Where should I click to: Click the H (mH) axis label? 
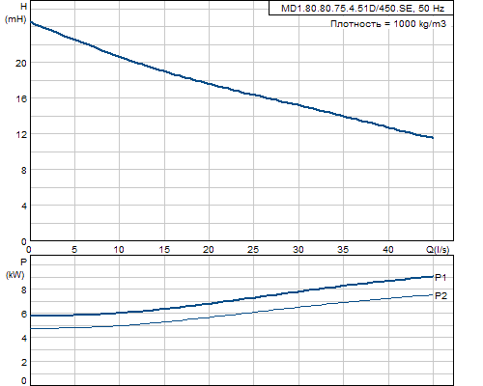click(15, 13)
